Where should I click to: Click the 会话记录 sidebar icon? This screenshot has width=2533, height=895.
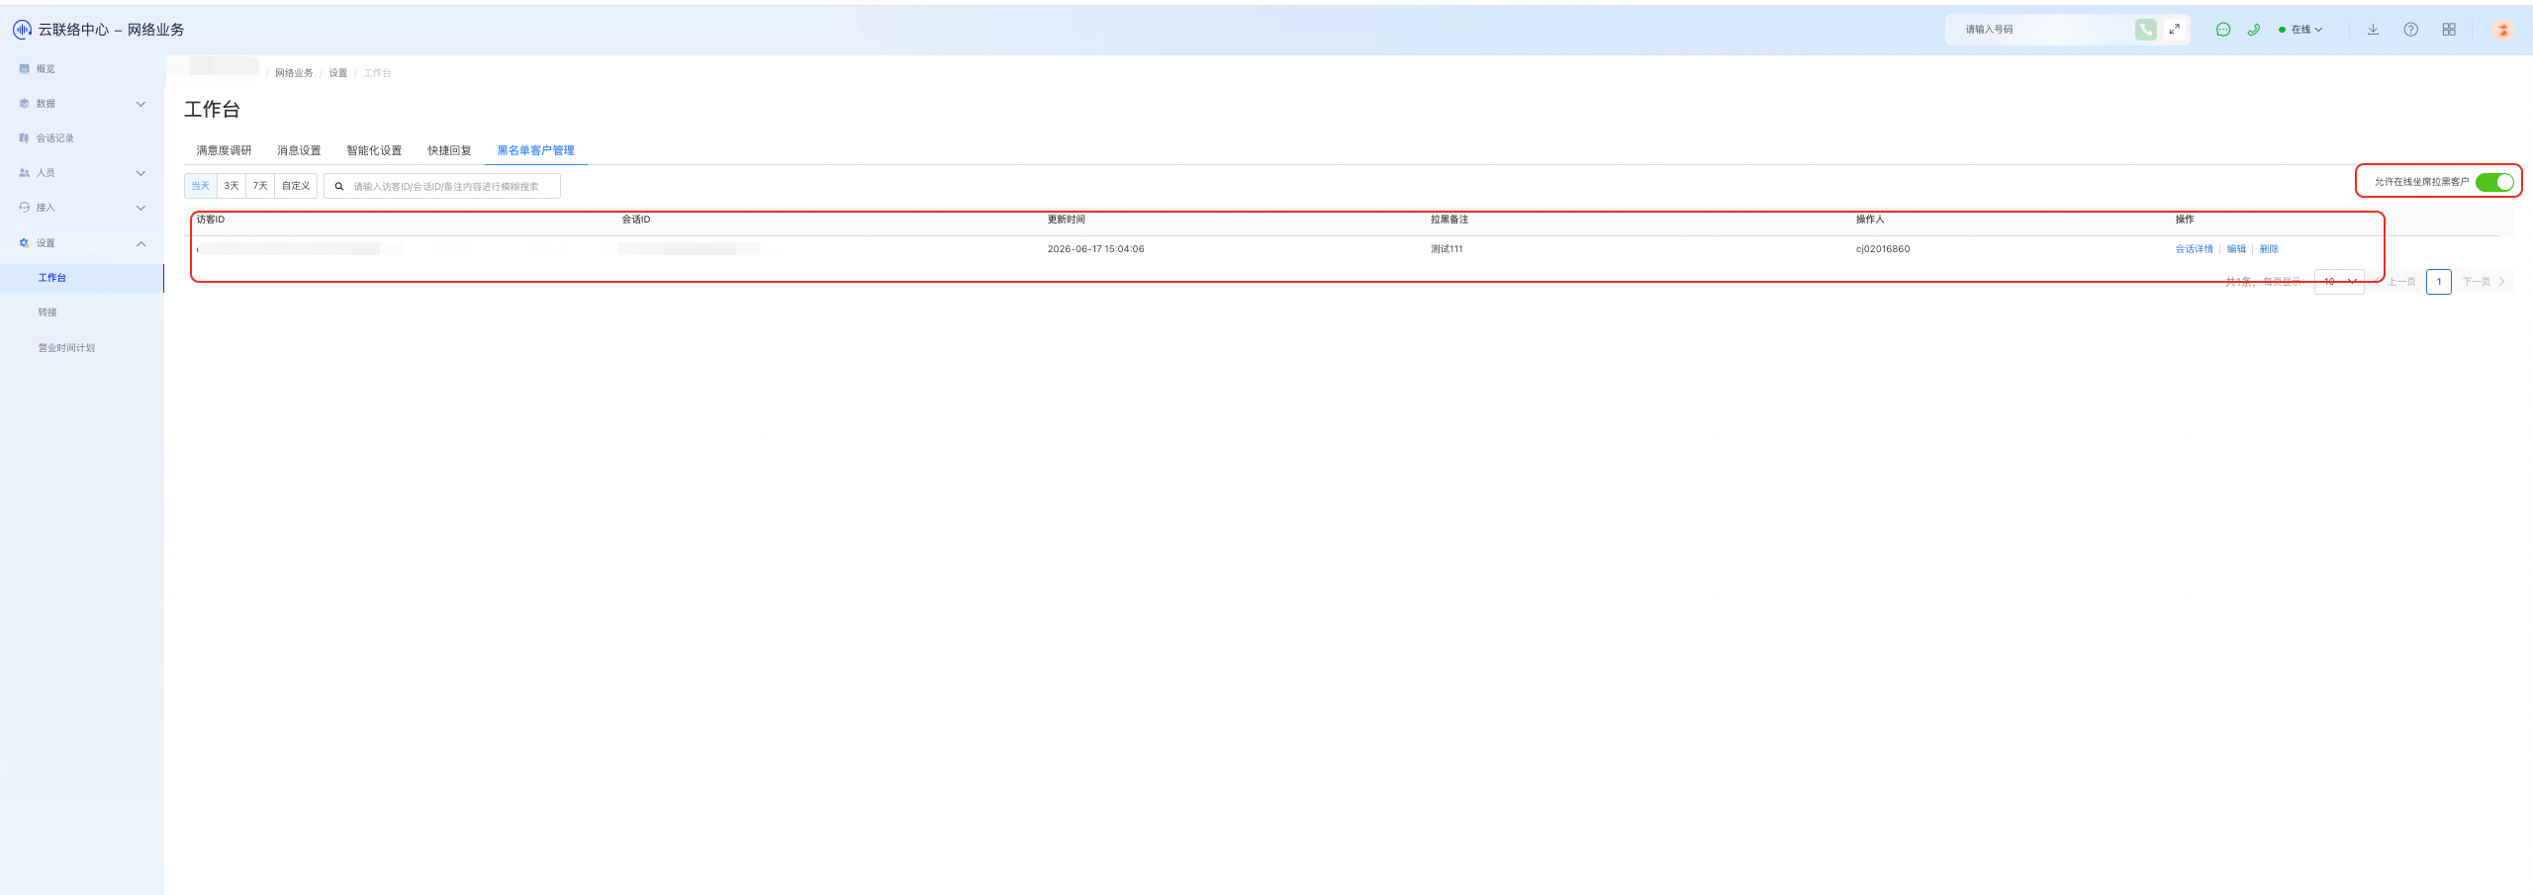click(24, 137)
